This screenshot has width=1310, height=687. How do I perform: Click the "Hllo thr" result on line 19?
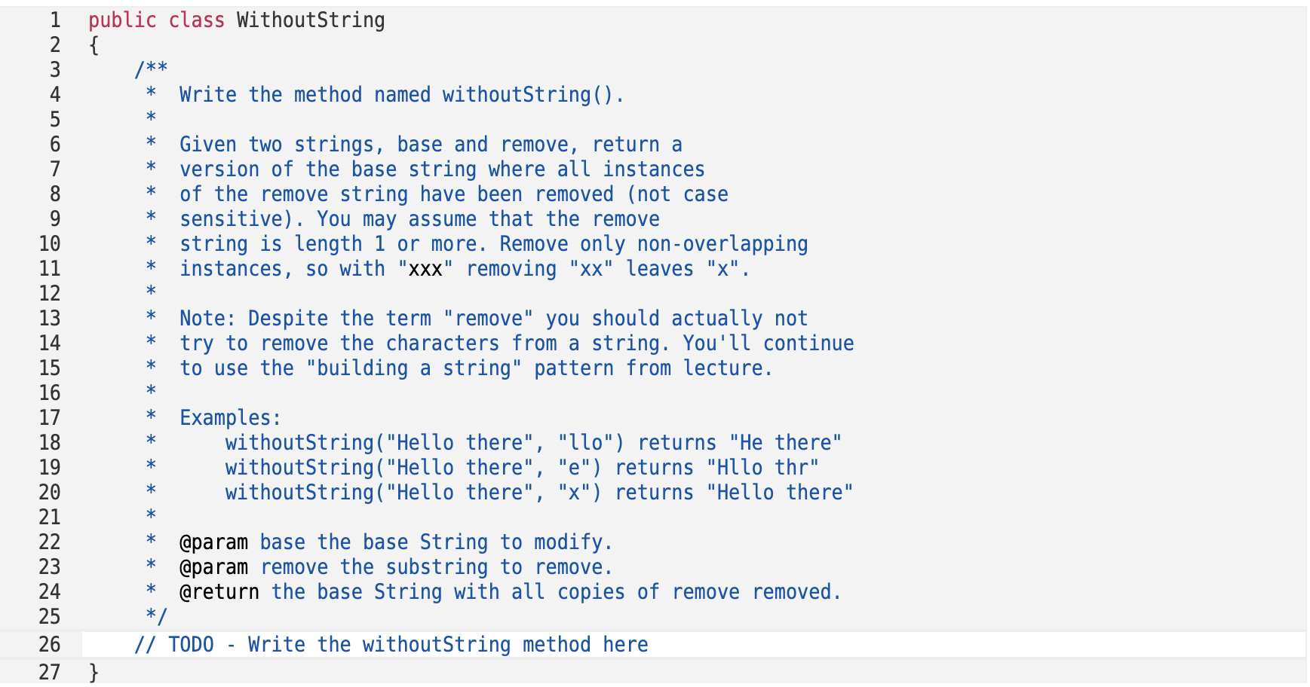tap(762, 468)
